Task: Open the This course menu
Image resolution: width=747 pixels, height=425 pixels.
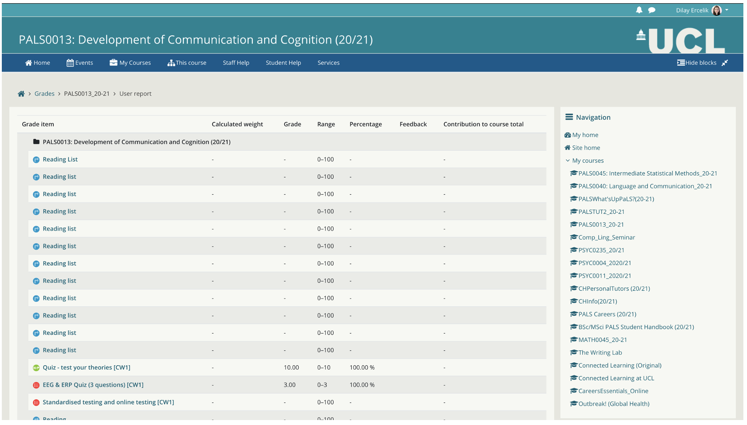Action: (x=187, y=63)
